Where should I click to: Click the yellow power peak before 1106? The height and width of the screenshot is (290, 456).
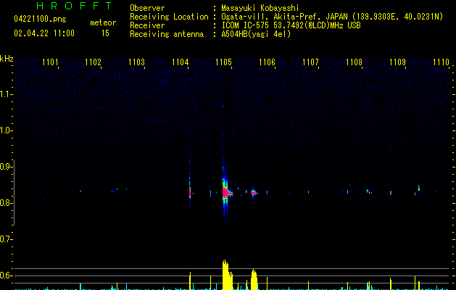click(254, 280)
